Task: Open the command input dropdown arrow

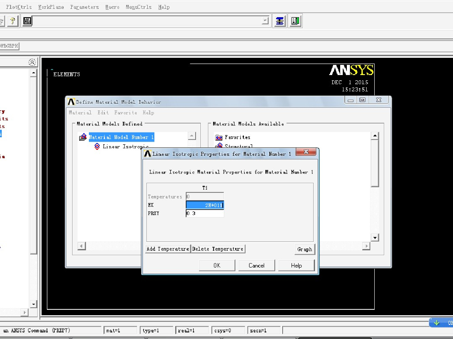Action: coord(265,21)
